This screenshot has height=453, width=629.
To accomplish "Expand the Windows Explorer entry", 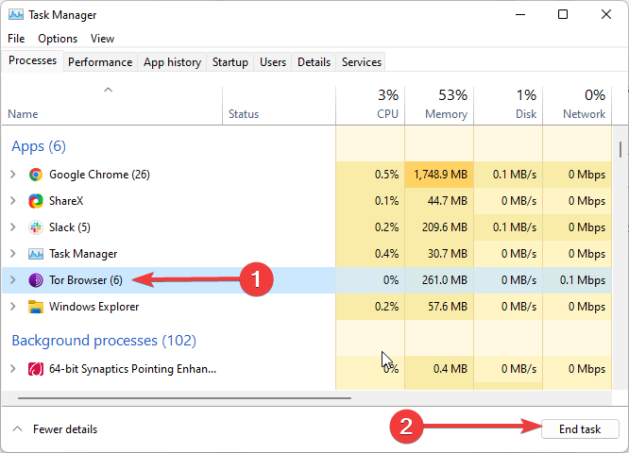I will pos(13,307).
